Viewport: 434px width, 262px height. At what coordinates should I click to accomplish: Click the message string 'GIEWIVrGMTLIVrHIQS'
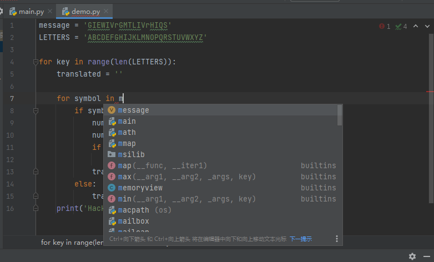click(x=127, y=26)
